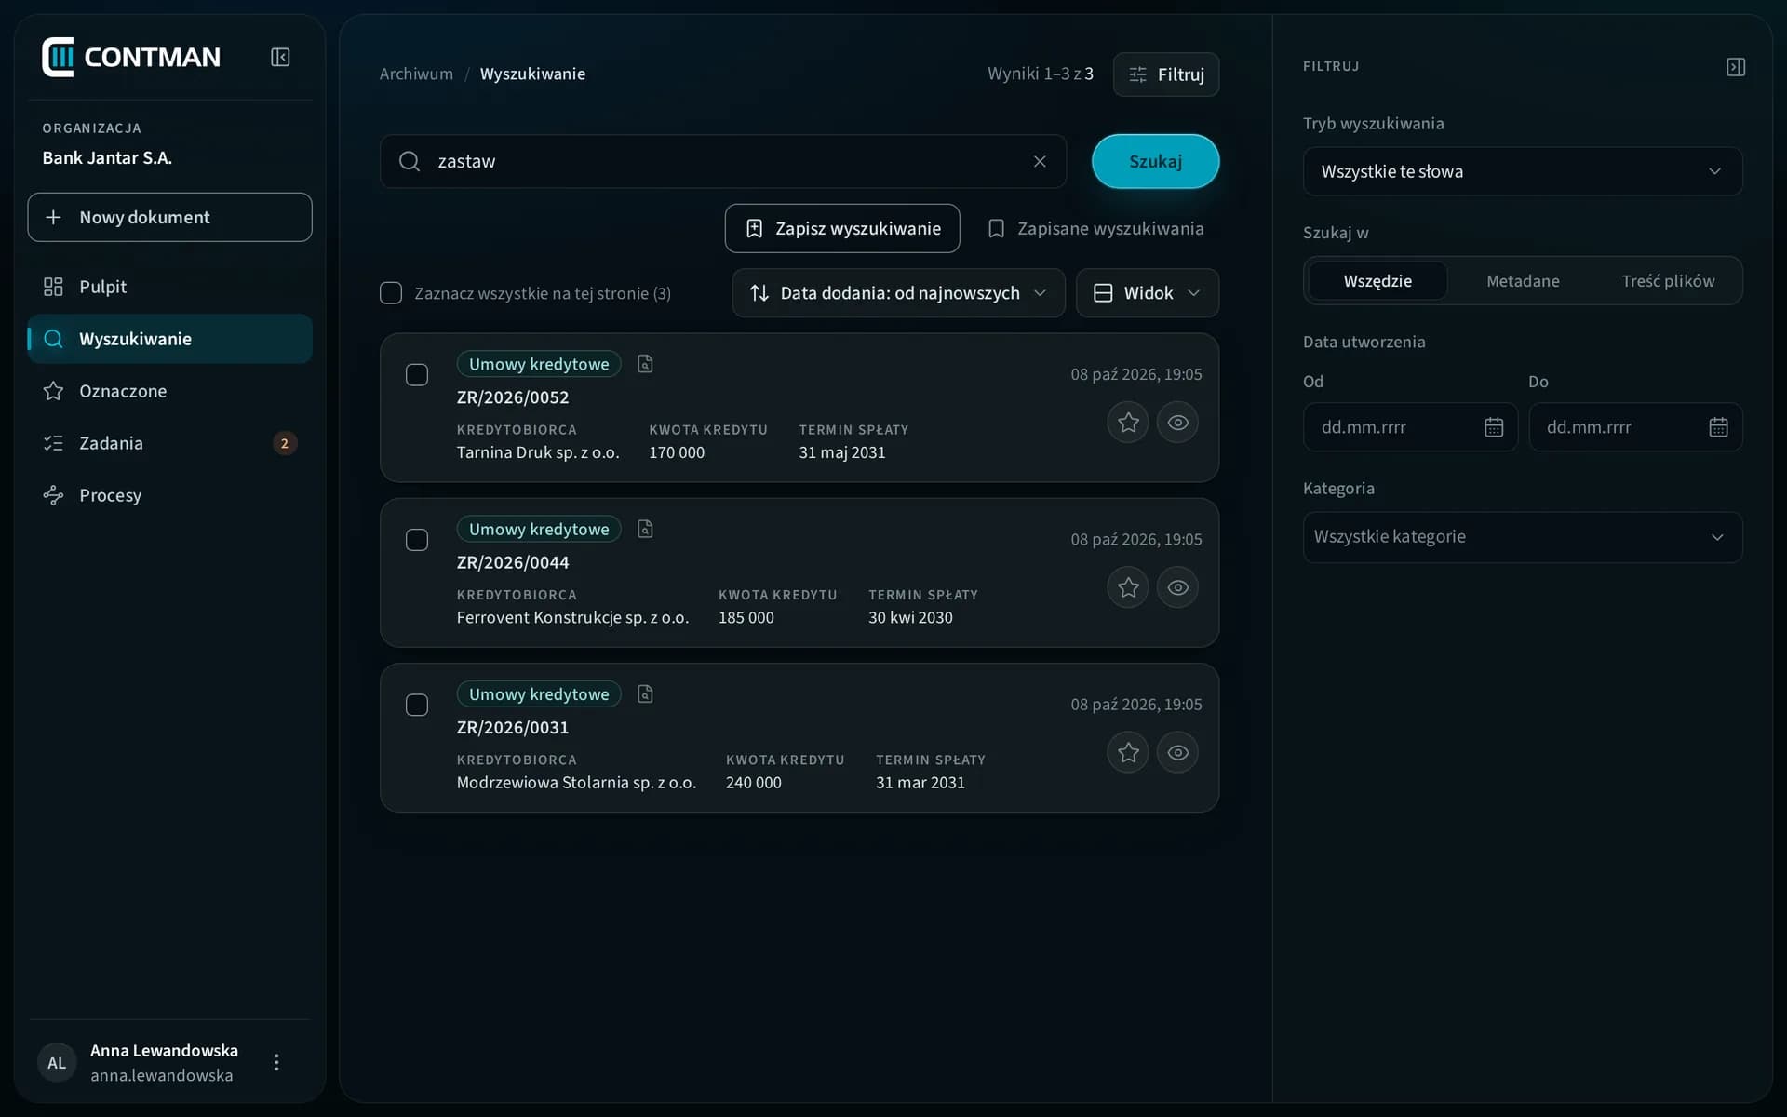Switch search scope to Wszędzie
Image resolution: width=1787 pixels, height=1117 pixels.
[1377, 281]
